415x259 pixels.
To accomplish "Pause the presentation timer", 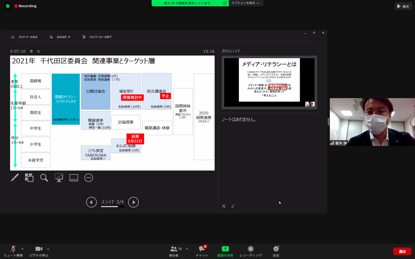I will (31, 51).
